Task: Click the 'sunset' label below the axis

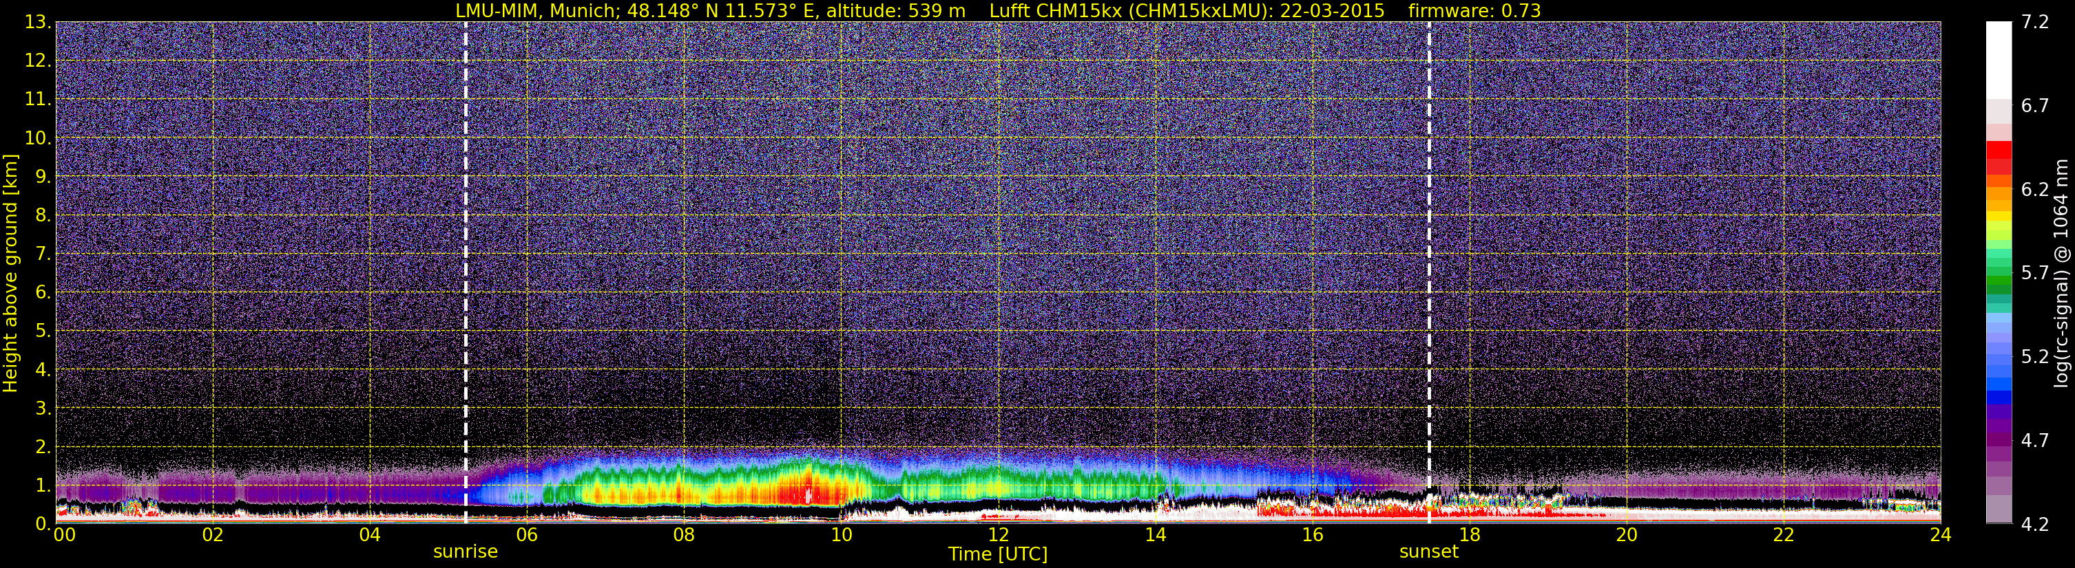Action: (1429, 552)
